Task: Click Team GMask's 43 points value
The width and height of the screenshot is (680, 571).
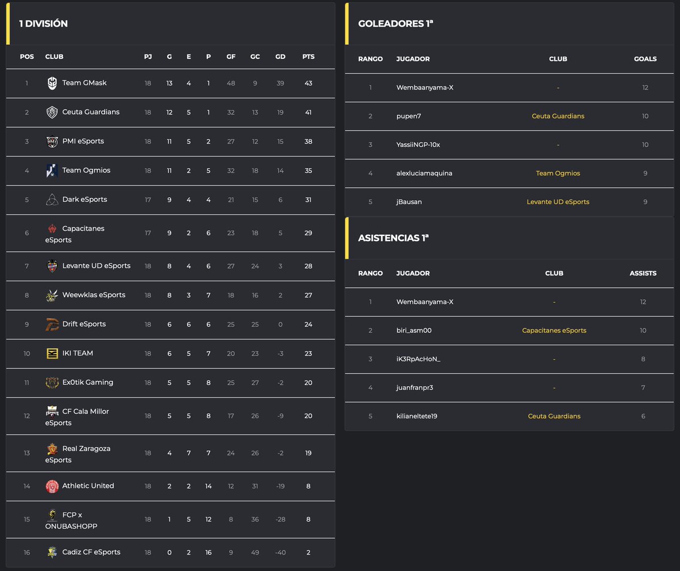Action: pyautogui.click(x=308, y=83)
